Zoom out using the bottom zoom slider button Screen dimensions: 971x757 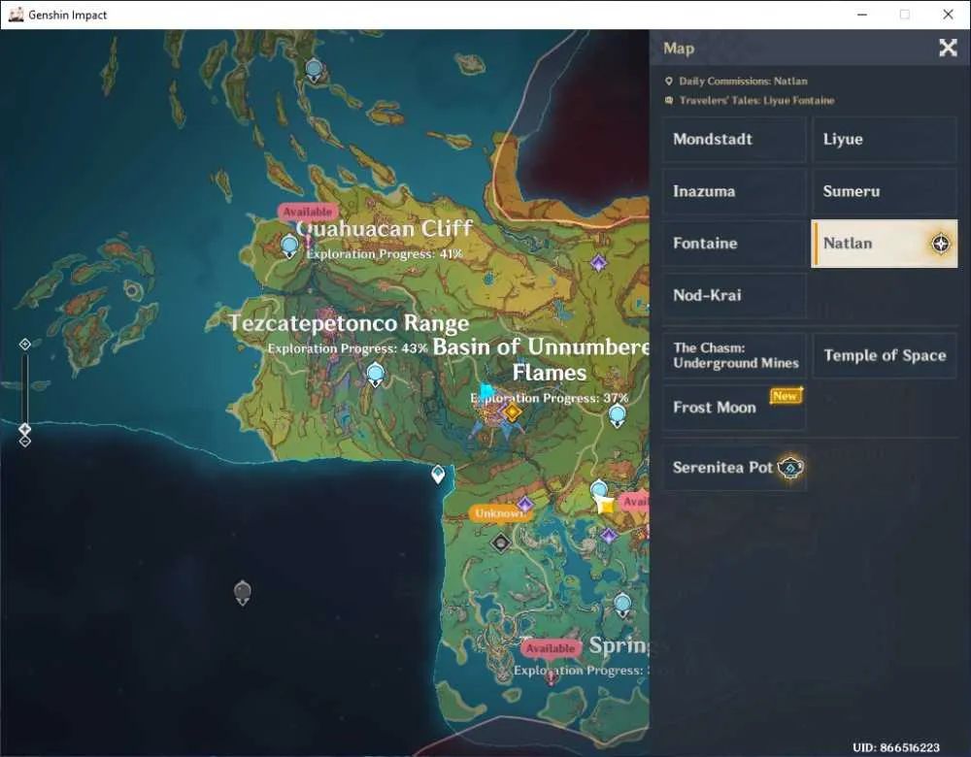[x=25, y=442]
